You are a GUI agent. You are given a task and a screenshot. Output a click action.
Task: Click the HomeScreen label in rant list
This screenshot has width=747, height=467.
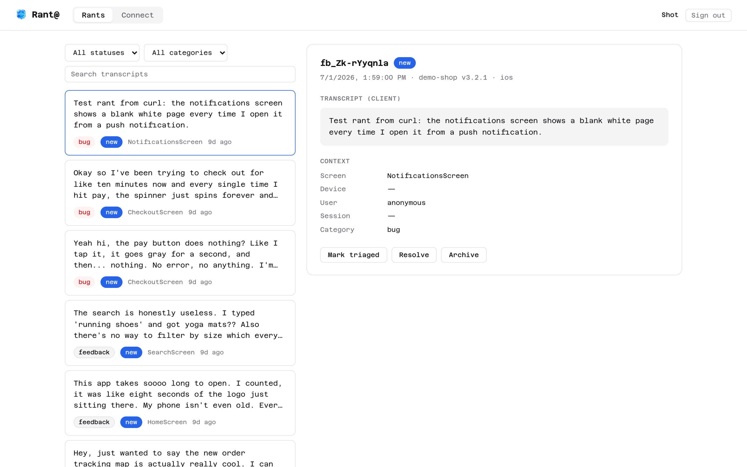click(x=167, y=422)
